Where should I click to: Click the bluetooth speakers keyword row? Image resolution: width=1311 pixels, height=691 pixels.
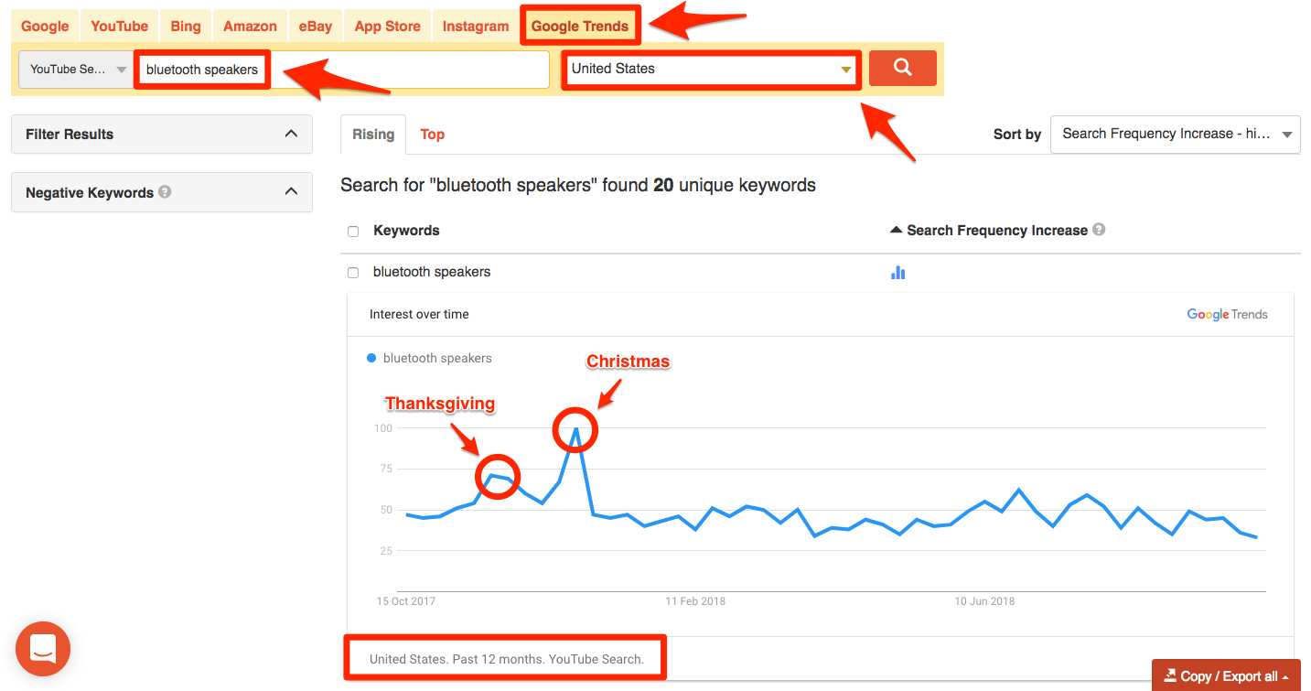coord(432,272)
